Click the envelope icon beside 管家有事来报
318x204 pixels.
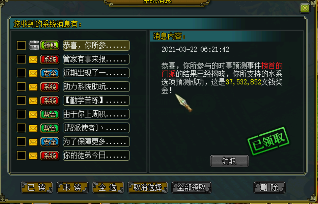click(x=33, y=59)
